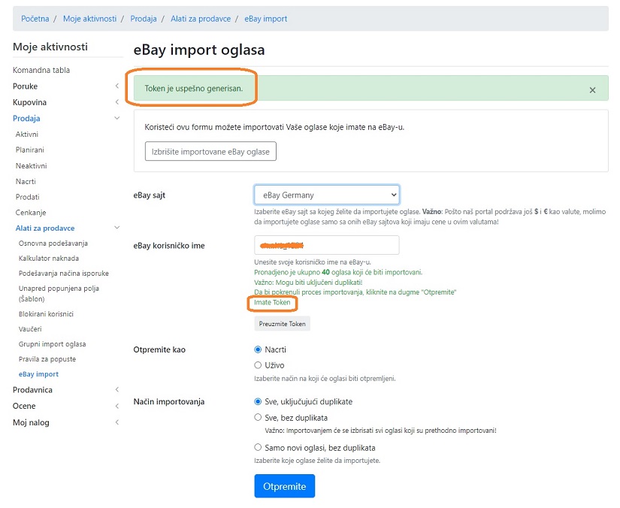Open Kupovina in sidebar menu
Viewport: 620px width, 508px height.
pos(29,102)
